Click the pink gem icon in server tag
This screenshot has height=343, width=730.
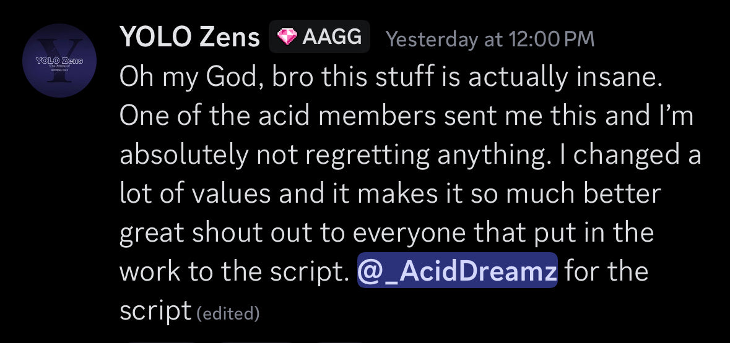click(287, 37)
